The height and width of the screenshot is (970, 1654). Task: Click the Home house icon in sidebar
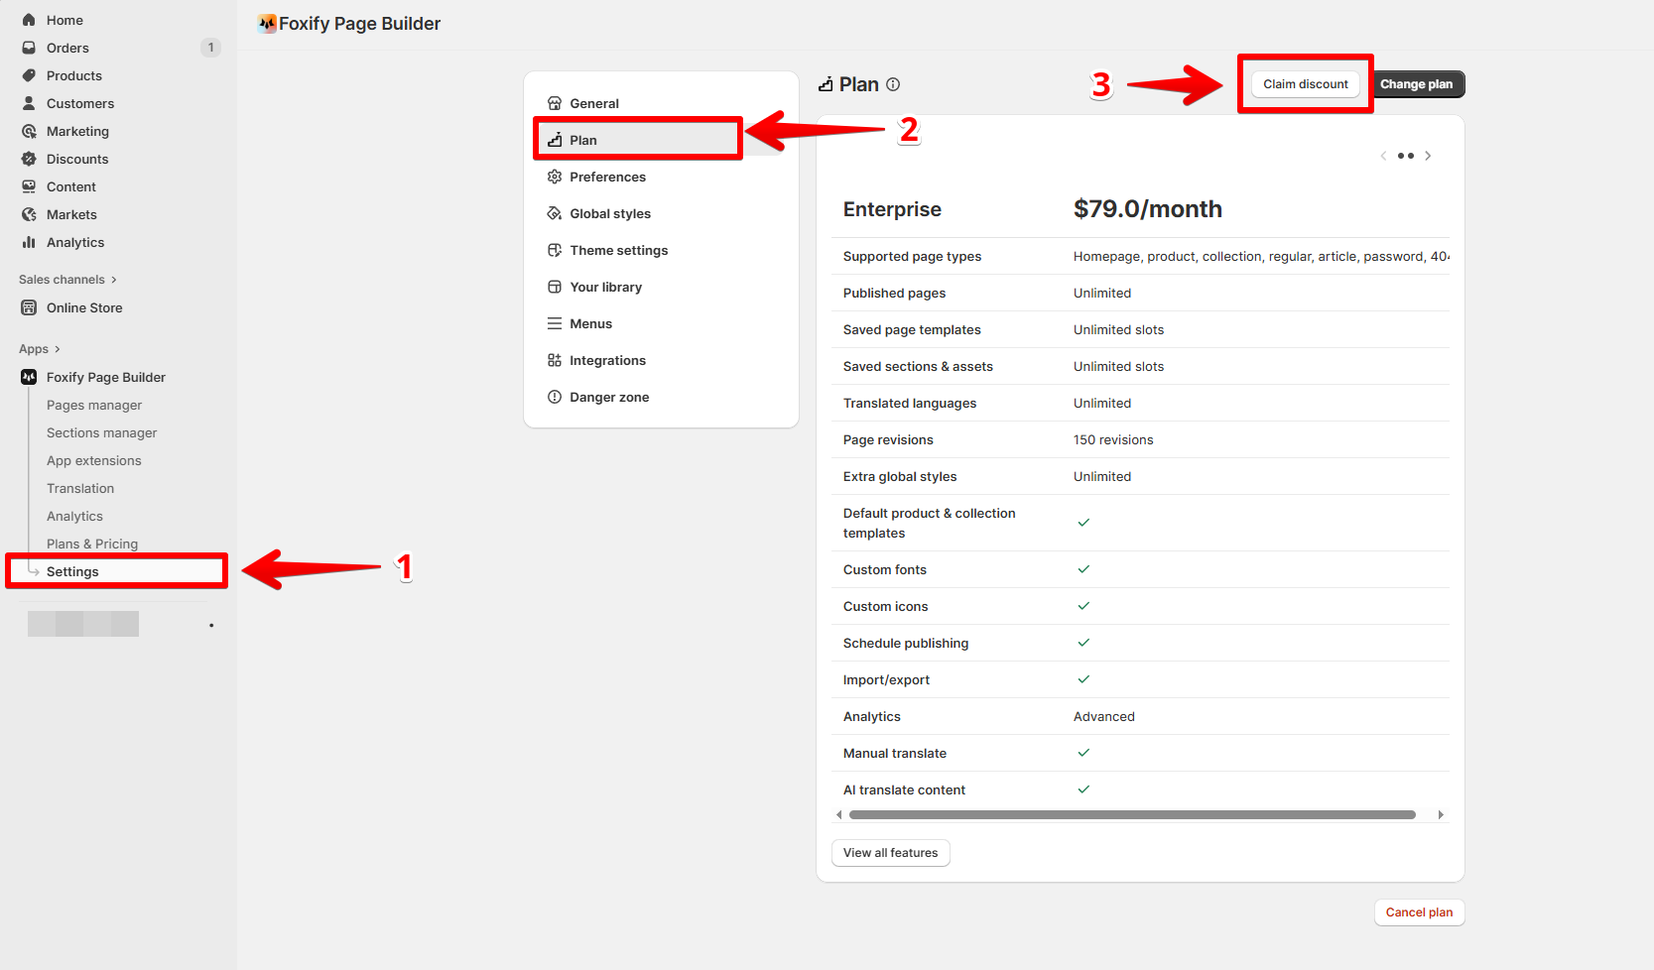click(x=29, y=20)
